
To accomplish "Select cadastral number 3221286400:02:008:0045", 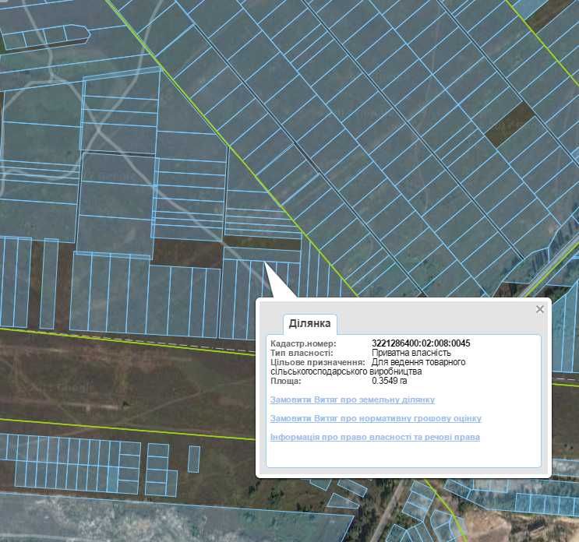I will (421, 343).
